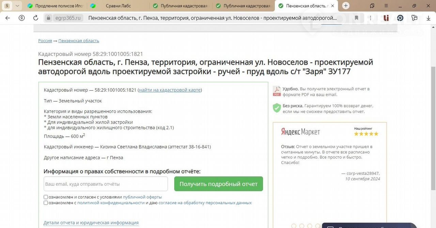Select the first review carousel dot
The height and width of the screenshot is (228, 436).
point(294,226)
